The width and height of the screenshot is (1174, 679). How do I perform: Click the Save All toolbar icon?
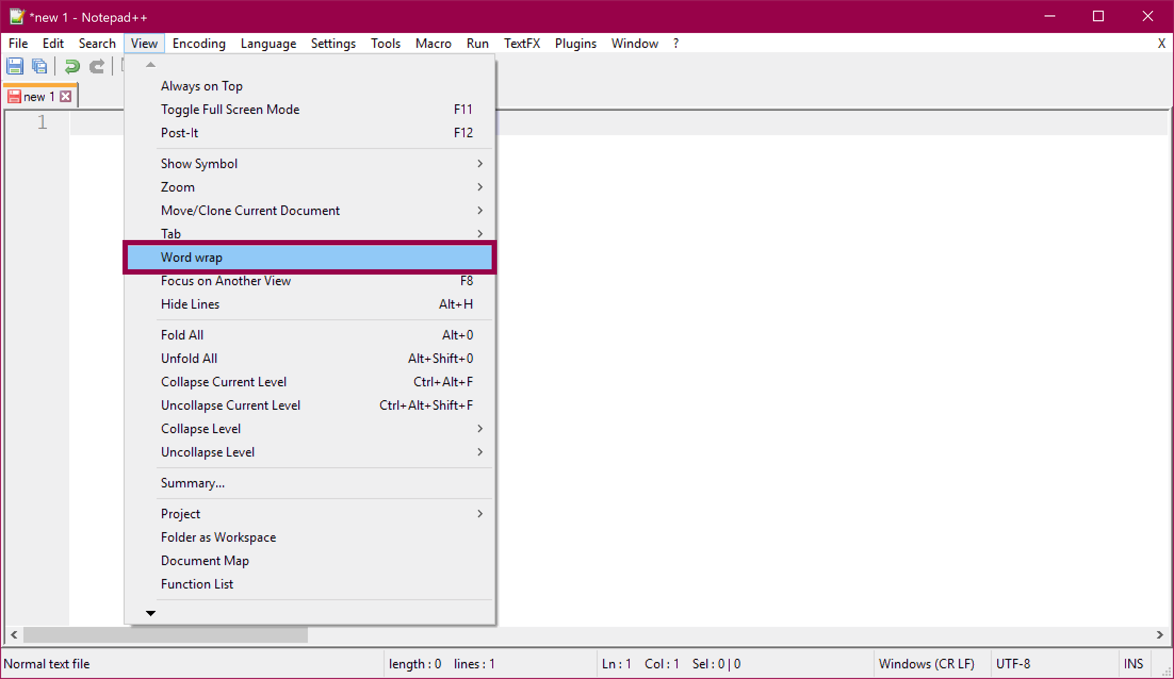(39, 67)
